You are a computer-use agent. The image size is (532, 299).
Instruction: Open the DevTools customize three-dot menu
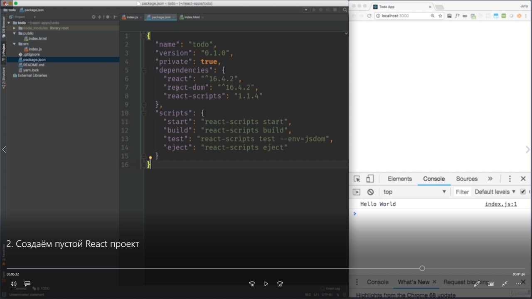point(510,179)
